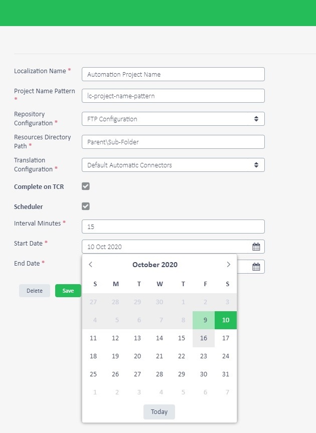This screenshot has height=433, width=316.
Task: Delete this localization configuration
Action: click(x=35, y=291)
